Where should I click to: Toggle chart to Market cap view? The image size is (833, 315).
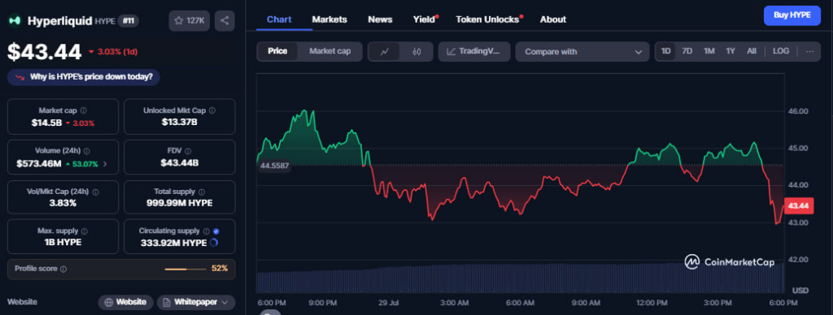[x=329, y=51]
